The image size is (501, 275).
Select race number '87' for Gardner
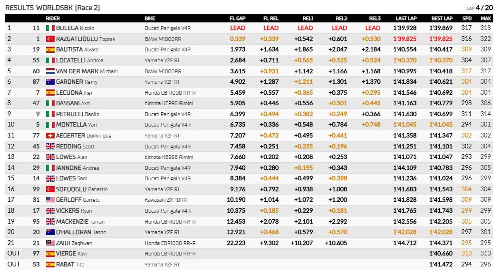click(x=36, y=82)
